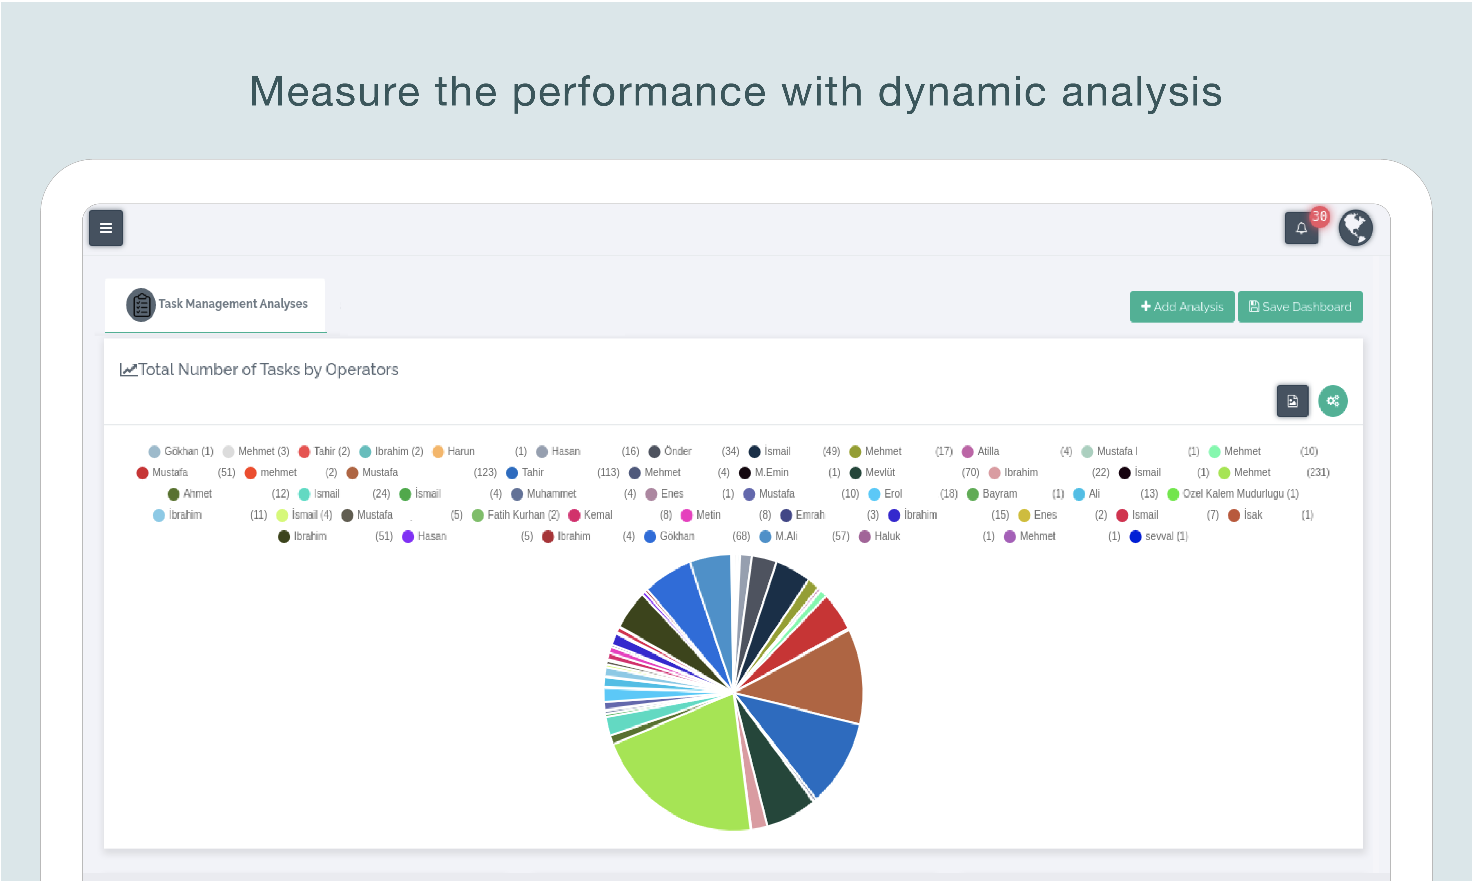The image size is (1473, 881).
Task: Click the chart export file icon
Action: coord(1292,401)
